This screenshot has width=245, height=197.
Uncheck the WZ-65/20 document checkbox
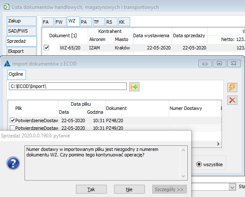[x=47, y=47]
